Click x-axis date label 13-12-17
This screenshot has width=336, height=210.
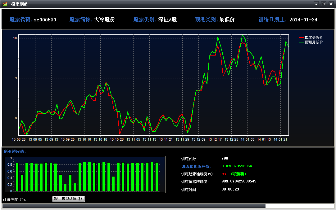[x=215, y=139]
